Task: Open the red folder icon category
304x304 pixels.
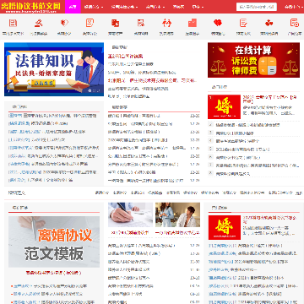Action: click(x=193, y=23)
